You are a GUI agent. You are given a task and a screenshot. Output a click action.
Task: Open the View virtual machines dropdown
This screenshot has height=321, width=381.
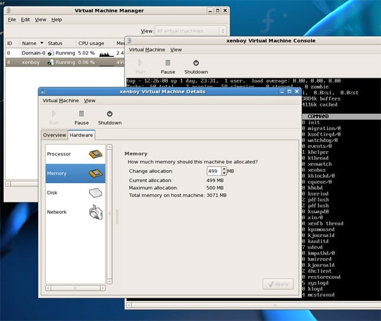pos(190,31)
